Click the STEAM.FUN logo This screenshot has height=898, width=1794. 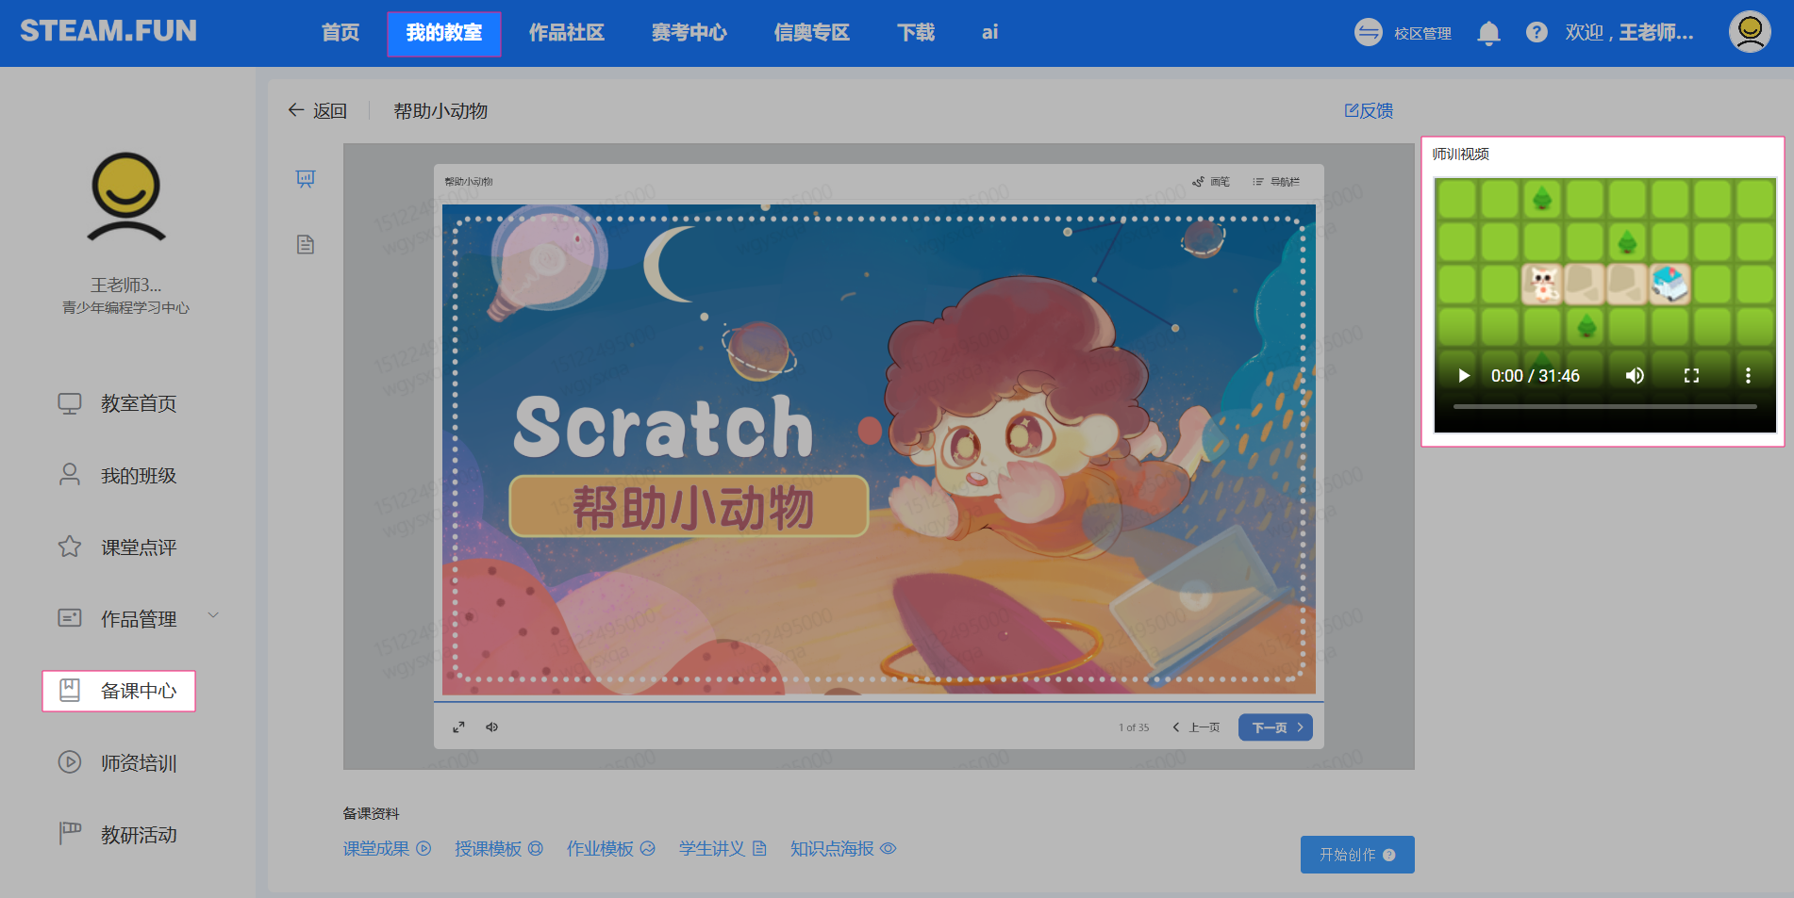108,31
